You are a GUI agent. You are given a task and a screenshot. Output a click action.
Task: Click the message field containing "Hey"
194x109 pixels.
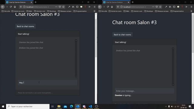pos(47,83)
